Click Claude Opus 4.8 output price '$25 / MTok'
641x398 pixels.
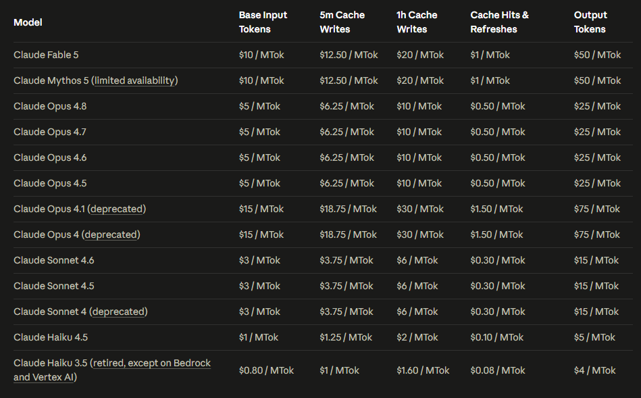(x=597, y=106)
